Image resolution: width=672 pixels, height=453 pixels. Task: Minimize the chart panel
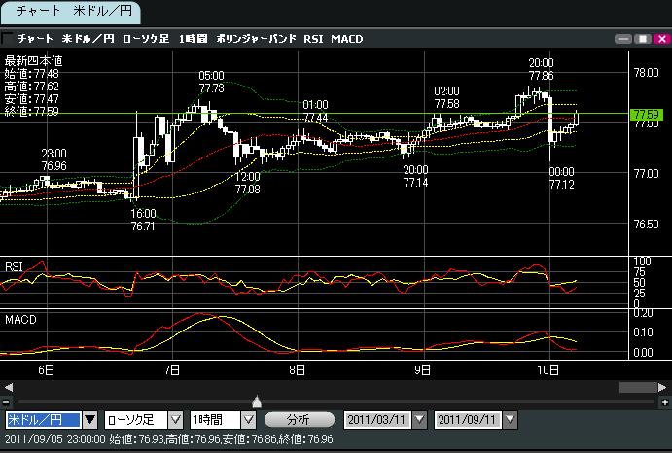pos(624,39)
